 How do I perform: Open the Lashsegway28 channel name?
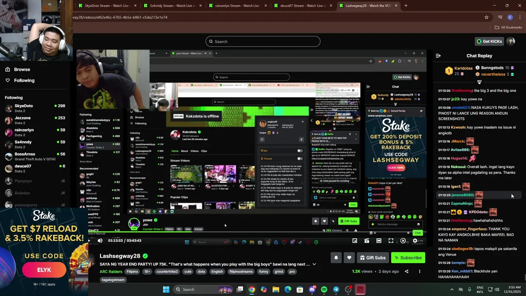tap(120, 256)
